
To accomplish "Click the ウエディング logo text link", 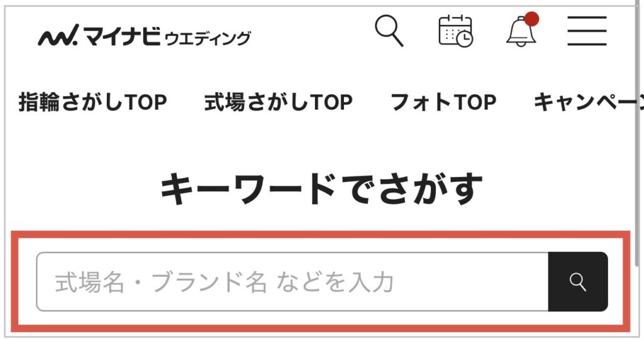I will point(208,38).
